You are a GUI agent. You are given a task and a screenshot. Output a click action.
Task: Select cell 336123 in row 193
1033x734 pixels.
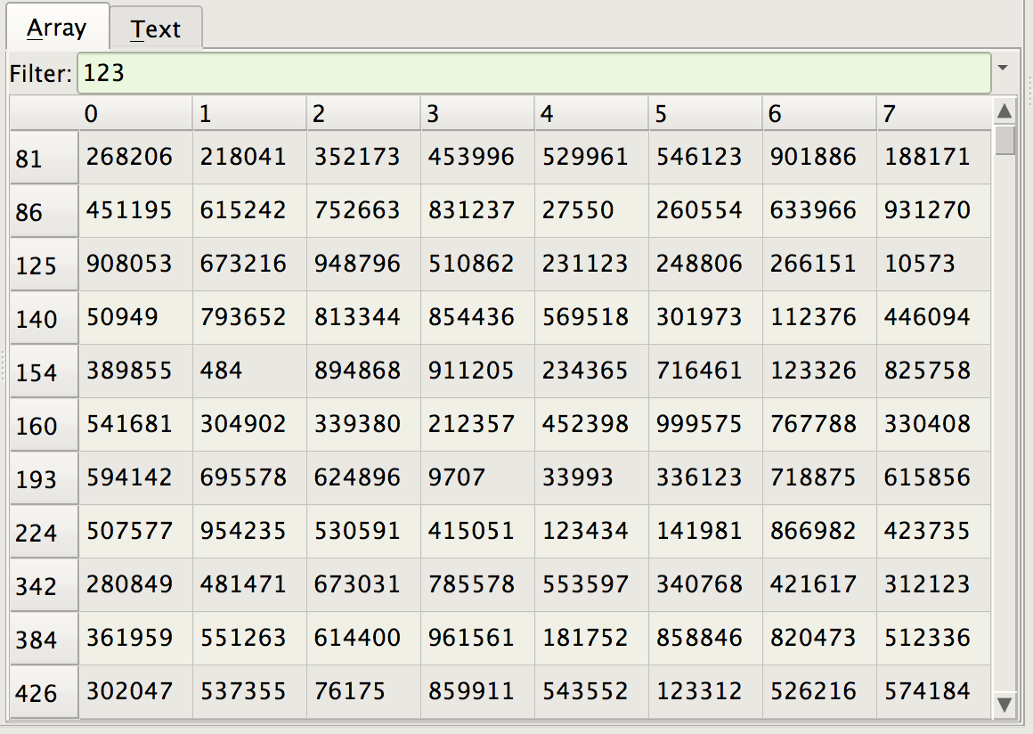705,477
